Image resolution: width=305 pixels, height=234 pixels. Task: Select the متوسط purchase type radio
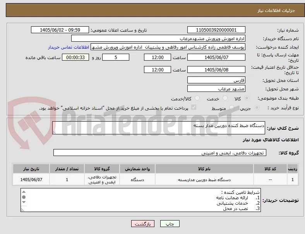(x=231, y=107)
